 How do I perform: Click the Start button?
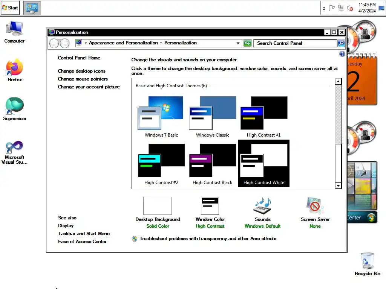pos(10,8)
